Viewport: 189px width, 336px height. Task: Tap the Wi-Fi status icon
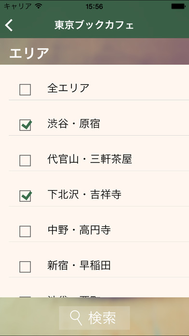[39, 6]
